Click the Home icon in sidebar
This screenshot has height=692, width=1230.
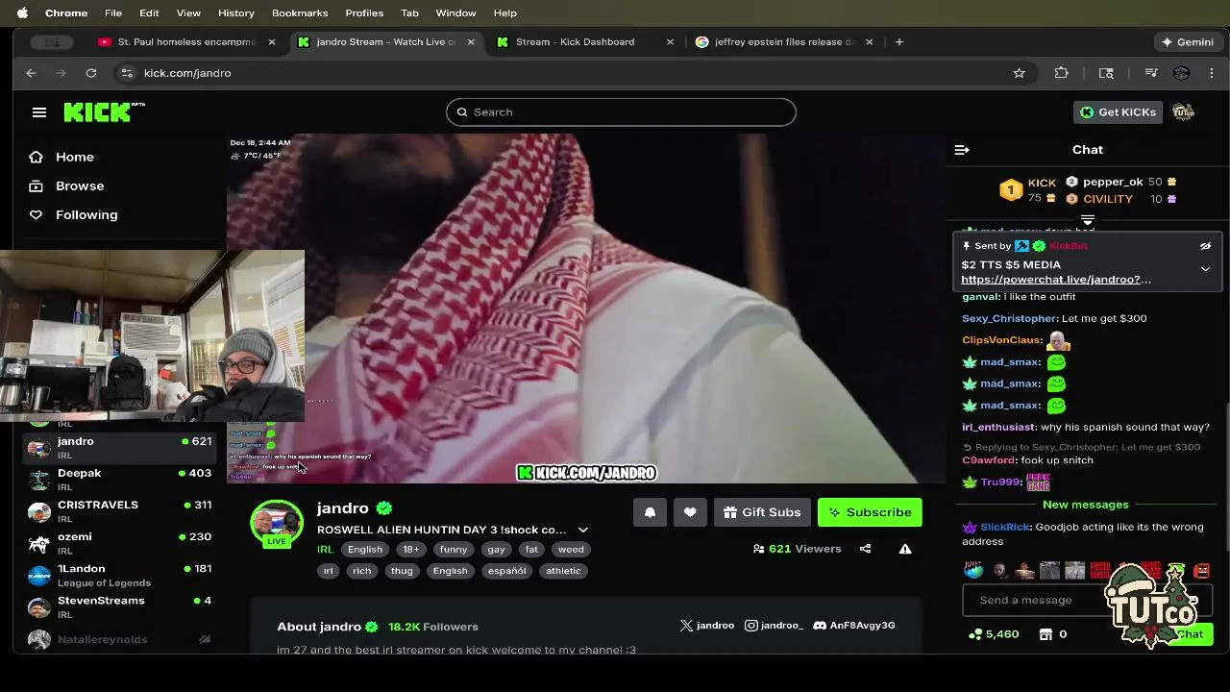(x=37, y=157)
